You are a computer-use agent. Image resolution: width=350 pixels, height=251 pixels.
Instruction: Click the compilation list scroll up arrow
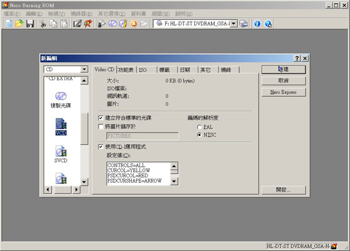click(84, 81)
